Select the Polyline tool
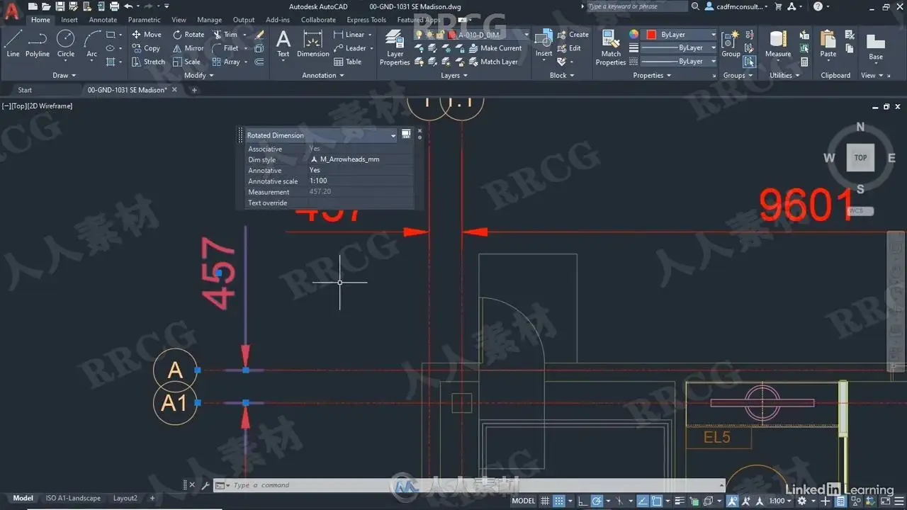 [38, 43]
